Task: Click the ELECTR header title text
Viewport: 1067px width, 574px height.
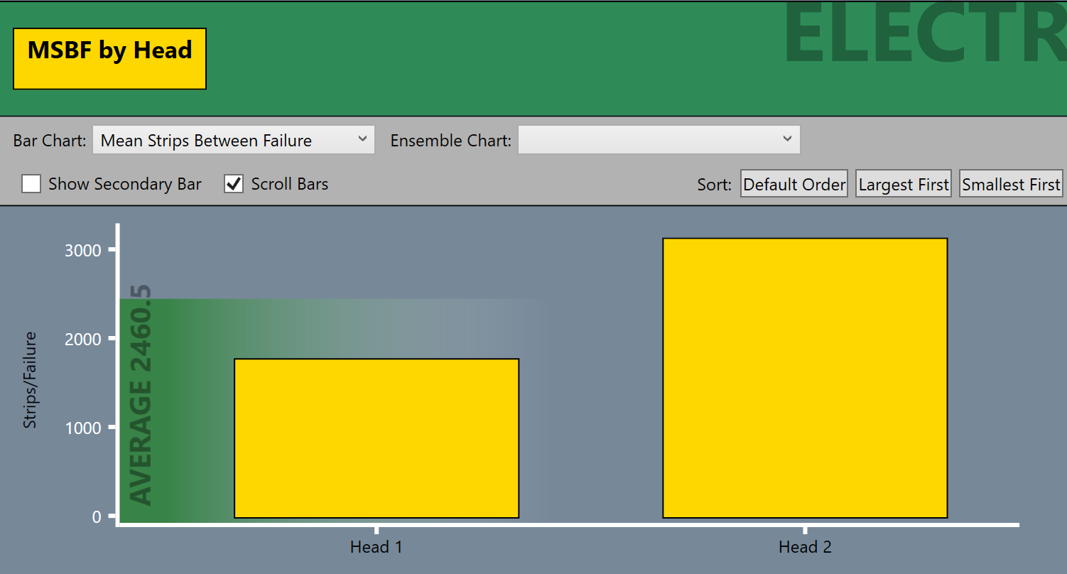Action: pos(924,36)
